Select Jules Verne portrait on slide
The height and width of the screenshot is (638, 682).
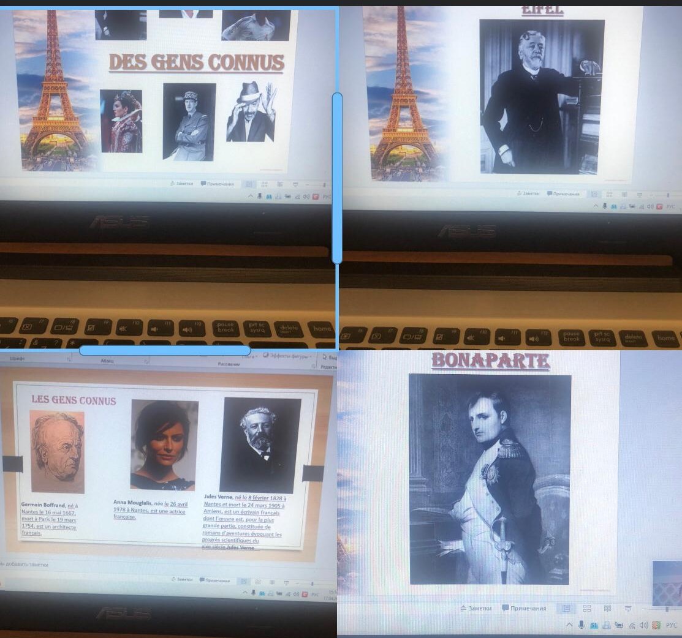point(260,445)
